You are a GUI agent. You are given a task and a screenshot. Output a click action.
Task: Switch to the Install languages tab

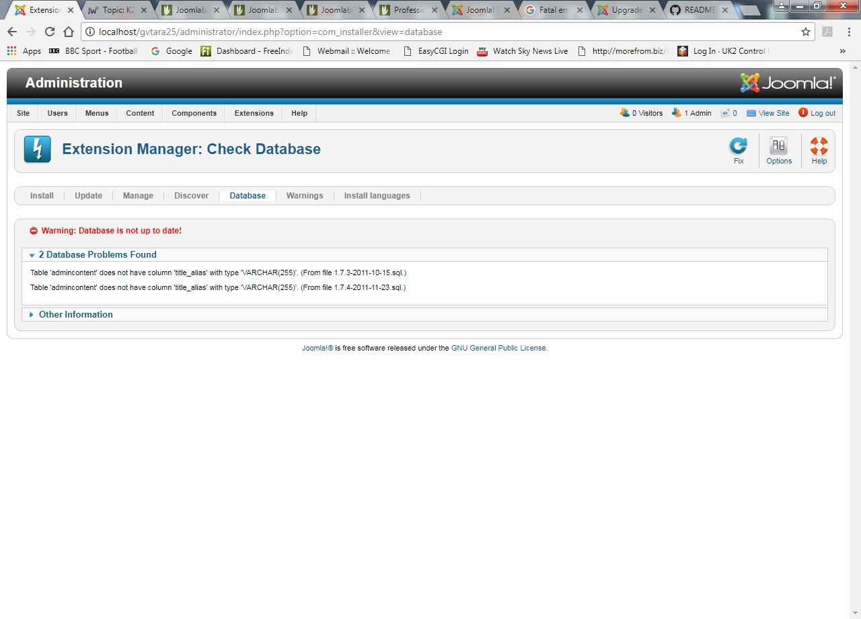(x=377, y=196)
